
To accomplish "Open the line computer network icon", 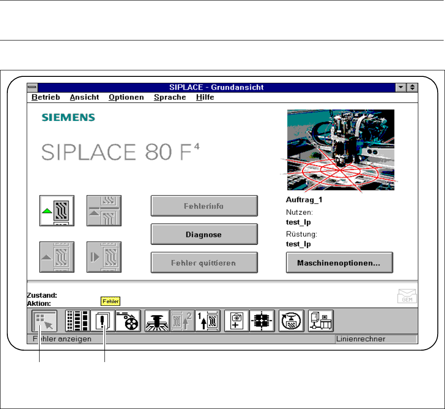I will coord(321,321).
